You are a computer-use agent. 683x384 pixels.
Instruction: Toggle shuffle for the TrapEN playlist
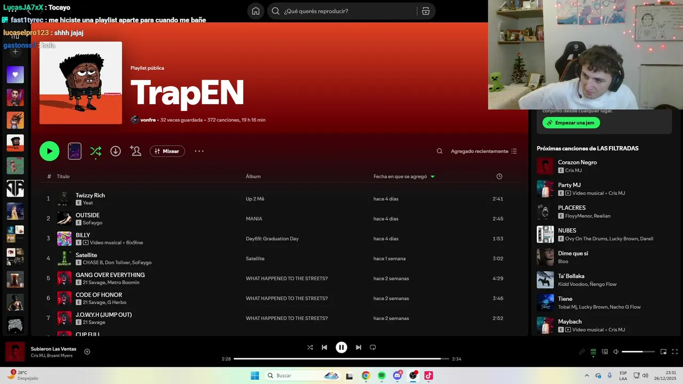96,151
